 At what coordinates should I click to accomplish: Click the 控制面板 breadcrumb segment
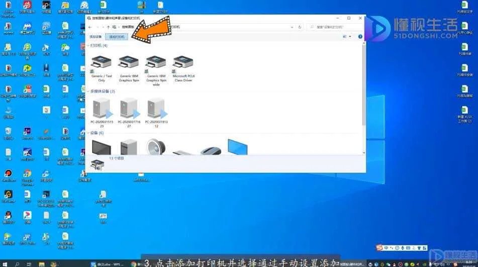128,27
